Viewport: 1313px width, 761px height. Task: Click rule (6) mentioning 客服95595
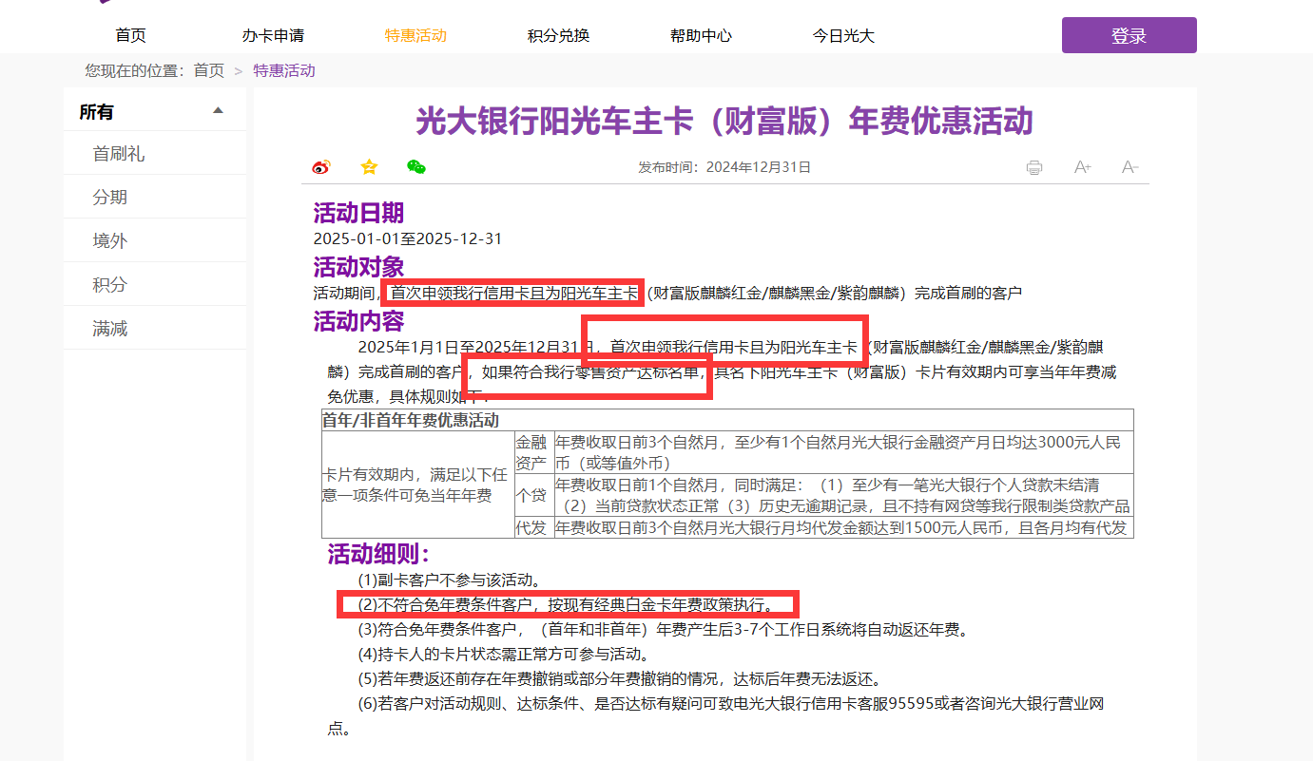click(x=715, y=715)
